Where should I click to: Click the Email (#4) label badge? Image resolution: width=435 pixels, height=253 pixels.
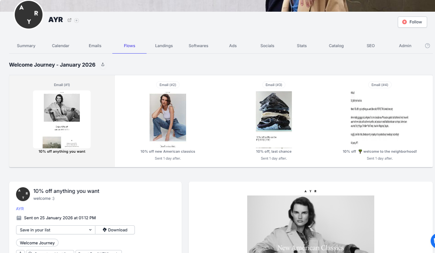380,85
